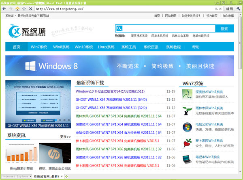Screen dimensions: 243x180
Task: Click the scrollbar down arrow
Action: 240,171
